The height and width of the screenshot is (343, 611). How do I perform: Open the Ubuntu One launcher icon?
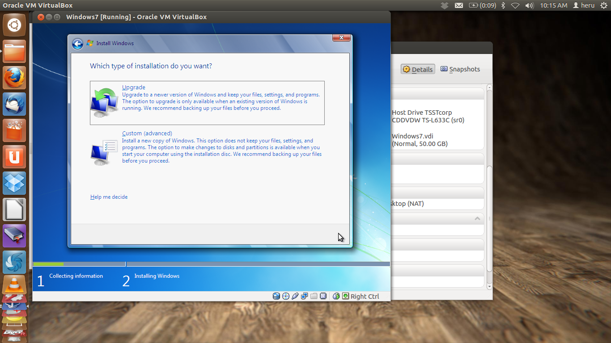[x=14, y=157]
